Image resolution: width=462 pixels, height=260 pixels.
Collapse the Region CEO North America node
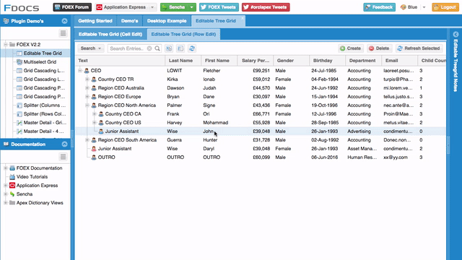click(87, 105)
